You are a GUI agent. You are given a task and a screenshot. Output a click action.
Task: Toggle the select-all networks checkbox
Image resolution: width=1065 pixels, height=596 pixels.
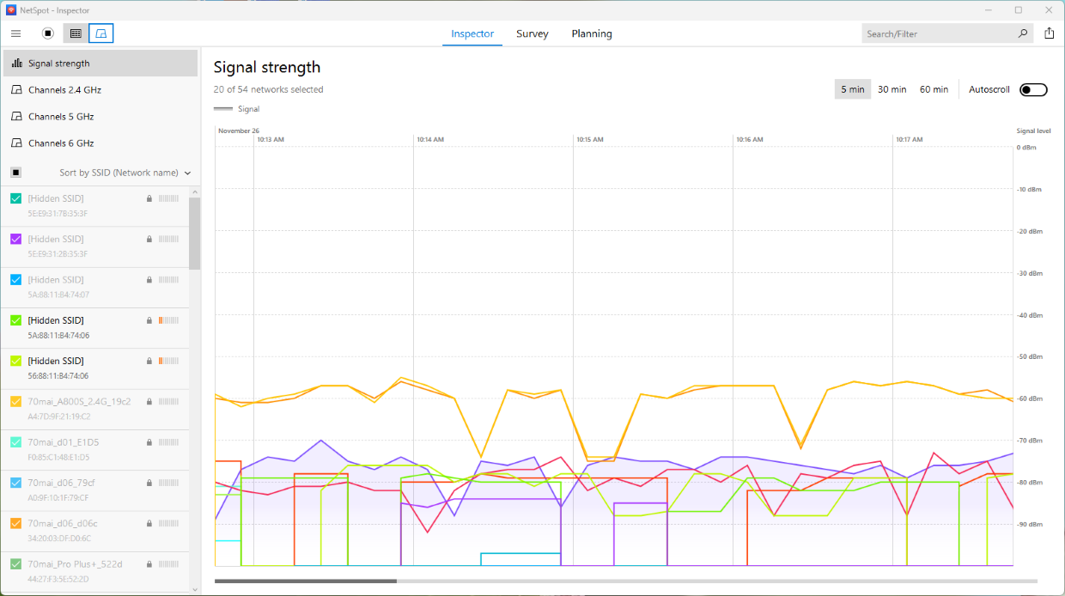(x=15, y=172)
